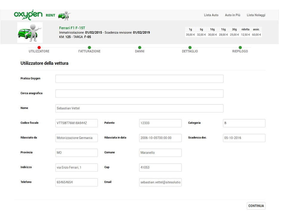Click the Rilasciata in data field
Image resolution: width=286 pixels, height=215 pixels.
pos(160,138)
